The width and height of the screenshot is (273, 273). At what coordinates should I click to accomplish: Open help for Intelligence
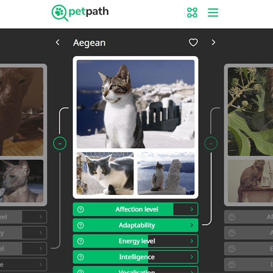(x=81, y=257)
